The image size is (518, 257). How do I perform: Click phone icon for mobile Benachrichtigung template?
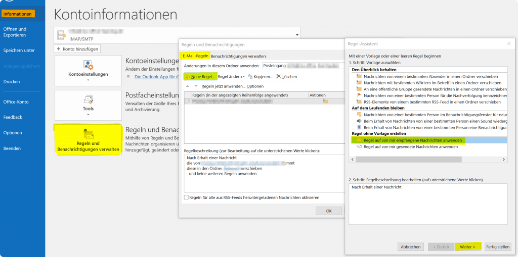[x=359, y=127]
